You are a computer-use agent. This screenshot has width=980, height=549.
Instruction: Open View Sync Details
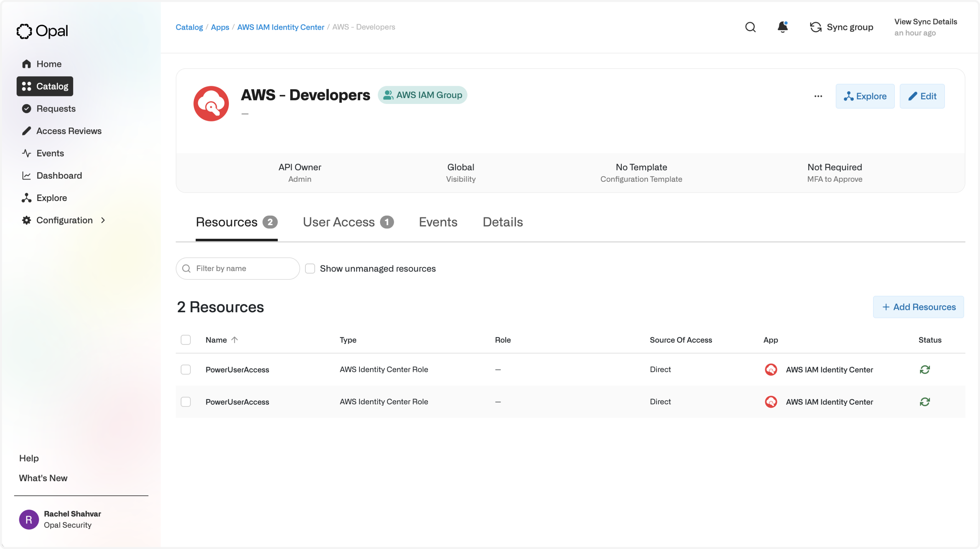pos(925,22)
